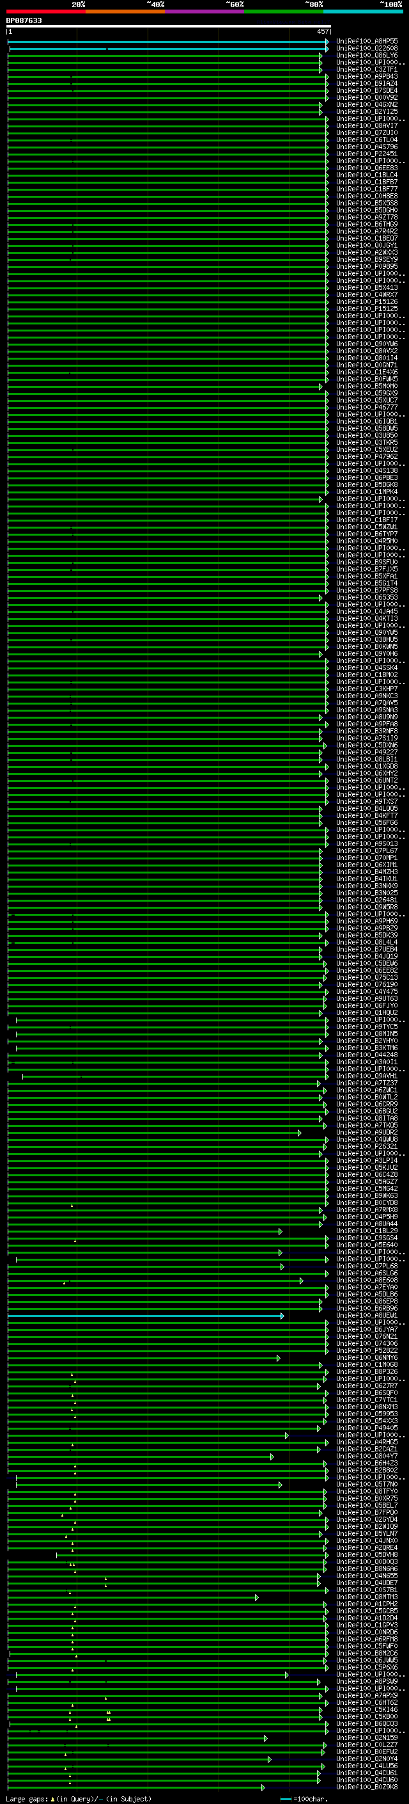The height and width of the screenshot is (1804, 409).
Task: Select label UniRef100_B9WK63
Action: (x=367, y=1195)
